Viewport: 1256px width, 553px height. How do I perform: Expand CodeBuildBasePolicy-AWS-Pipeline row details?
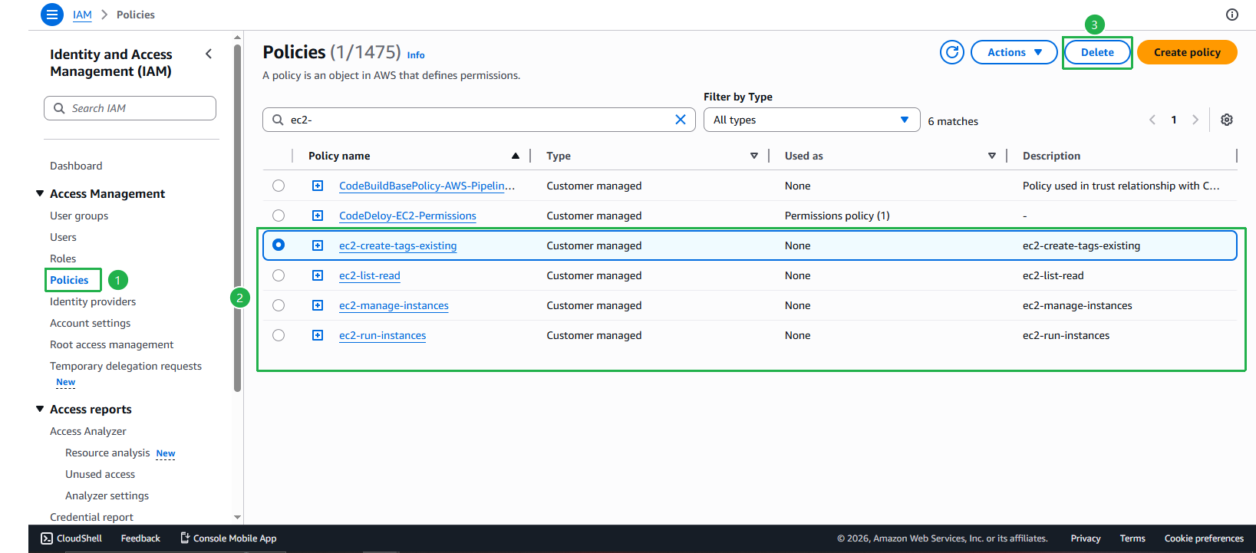click(318, 186)
